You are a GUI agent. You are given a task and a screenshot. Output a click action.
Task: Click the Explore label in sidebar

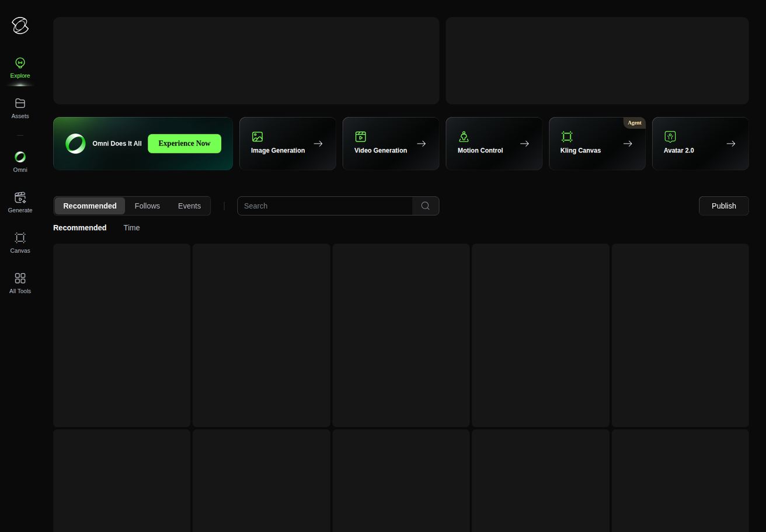[20, 76]
